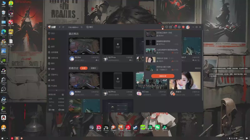The height and width of the screenshot is (140, 250).
Task: Click 查看全部 orange button
Action: [x=163, y=76]
